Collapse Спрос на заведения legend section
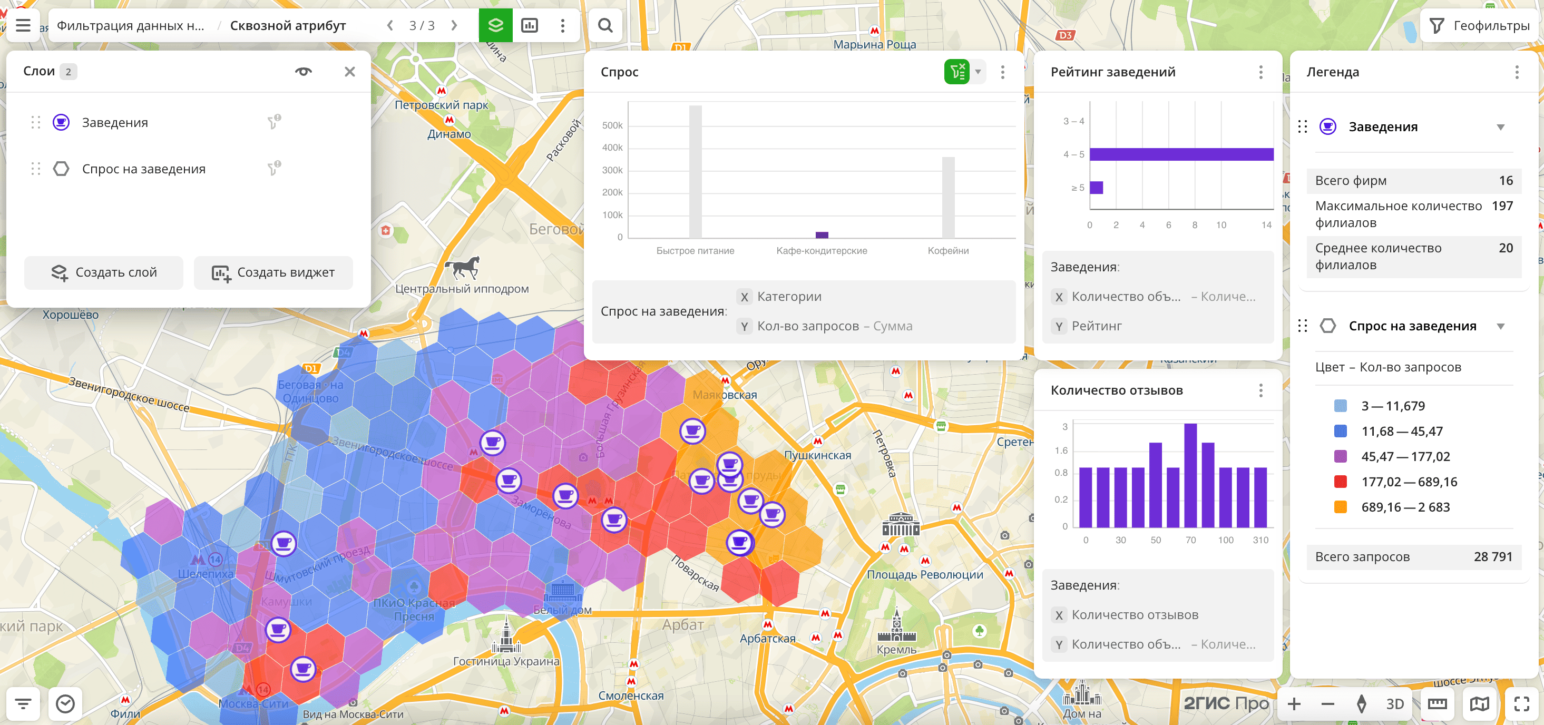Image resolution: width=1544 pixels, height=725 pixels. click(1500, 326)
